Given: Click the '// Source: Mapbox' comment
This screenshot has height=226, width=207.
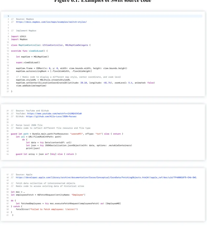Looking at the screenshot, I should click(x=22, y=19).
